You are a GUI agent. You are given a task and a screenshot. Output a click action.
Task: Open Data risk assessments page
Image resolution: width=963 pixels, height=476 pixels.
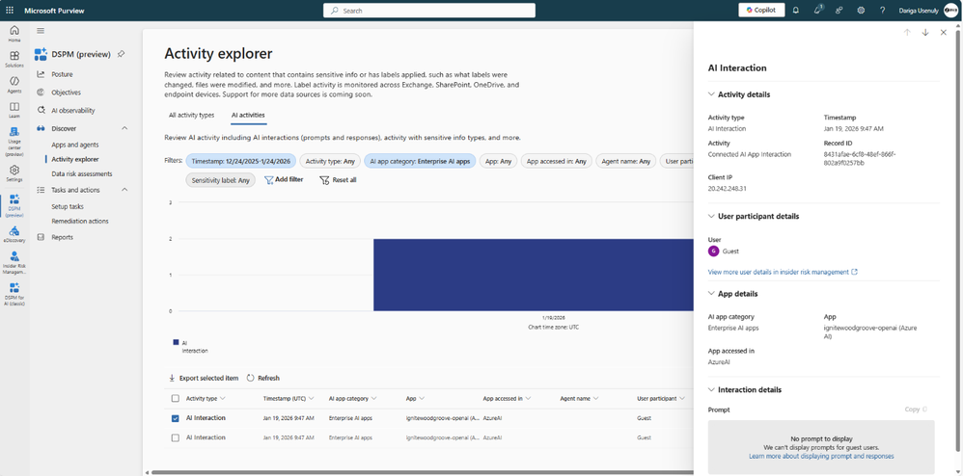pyautogui.click(x=82, y=173)
